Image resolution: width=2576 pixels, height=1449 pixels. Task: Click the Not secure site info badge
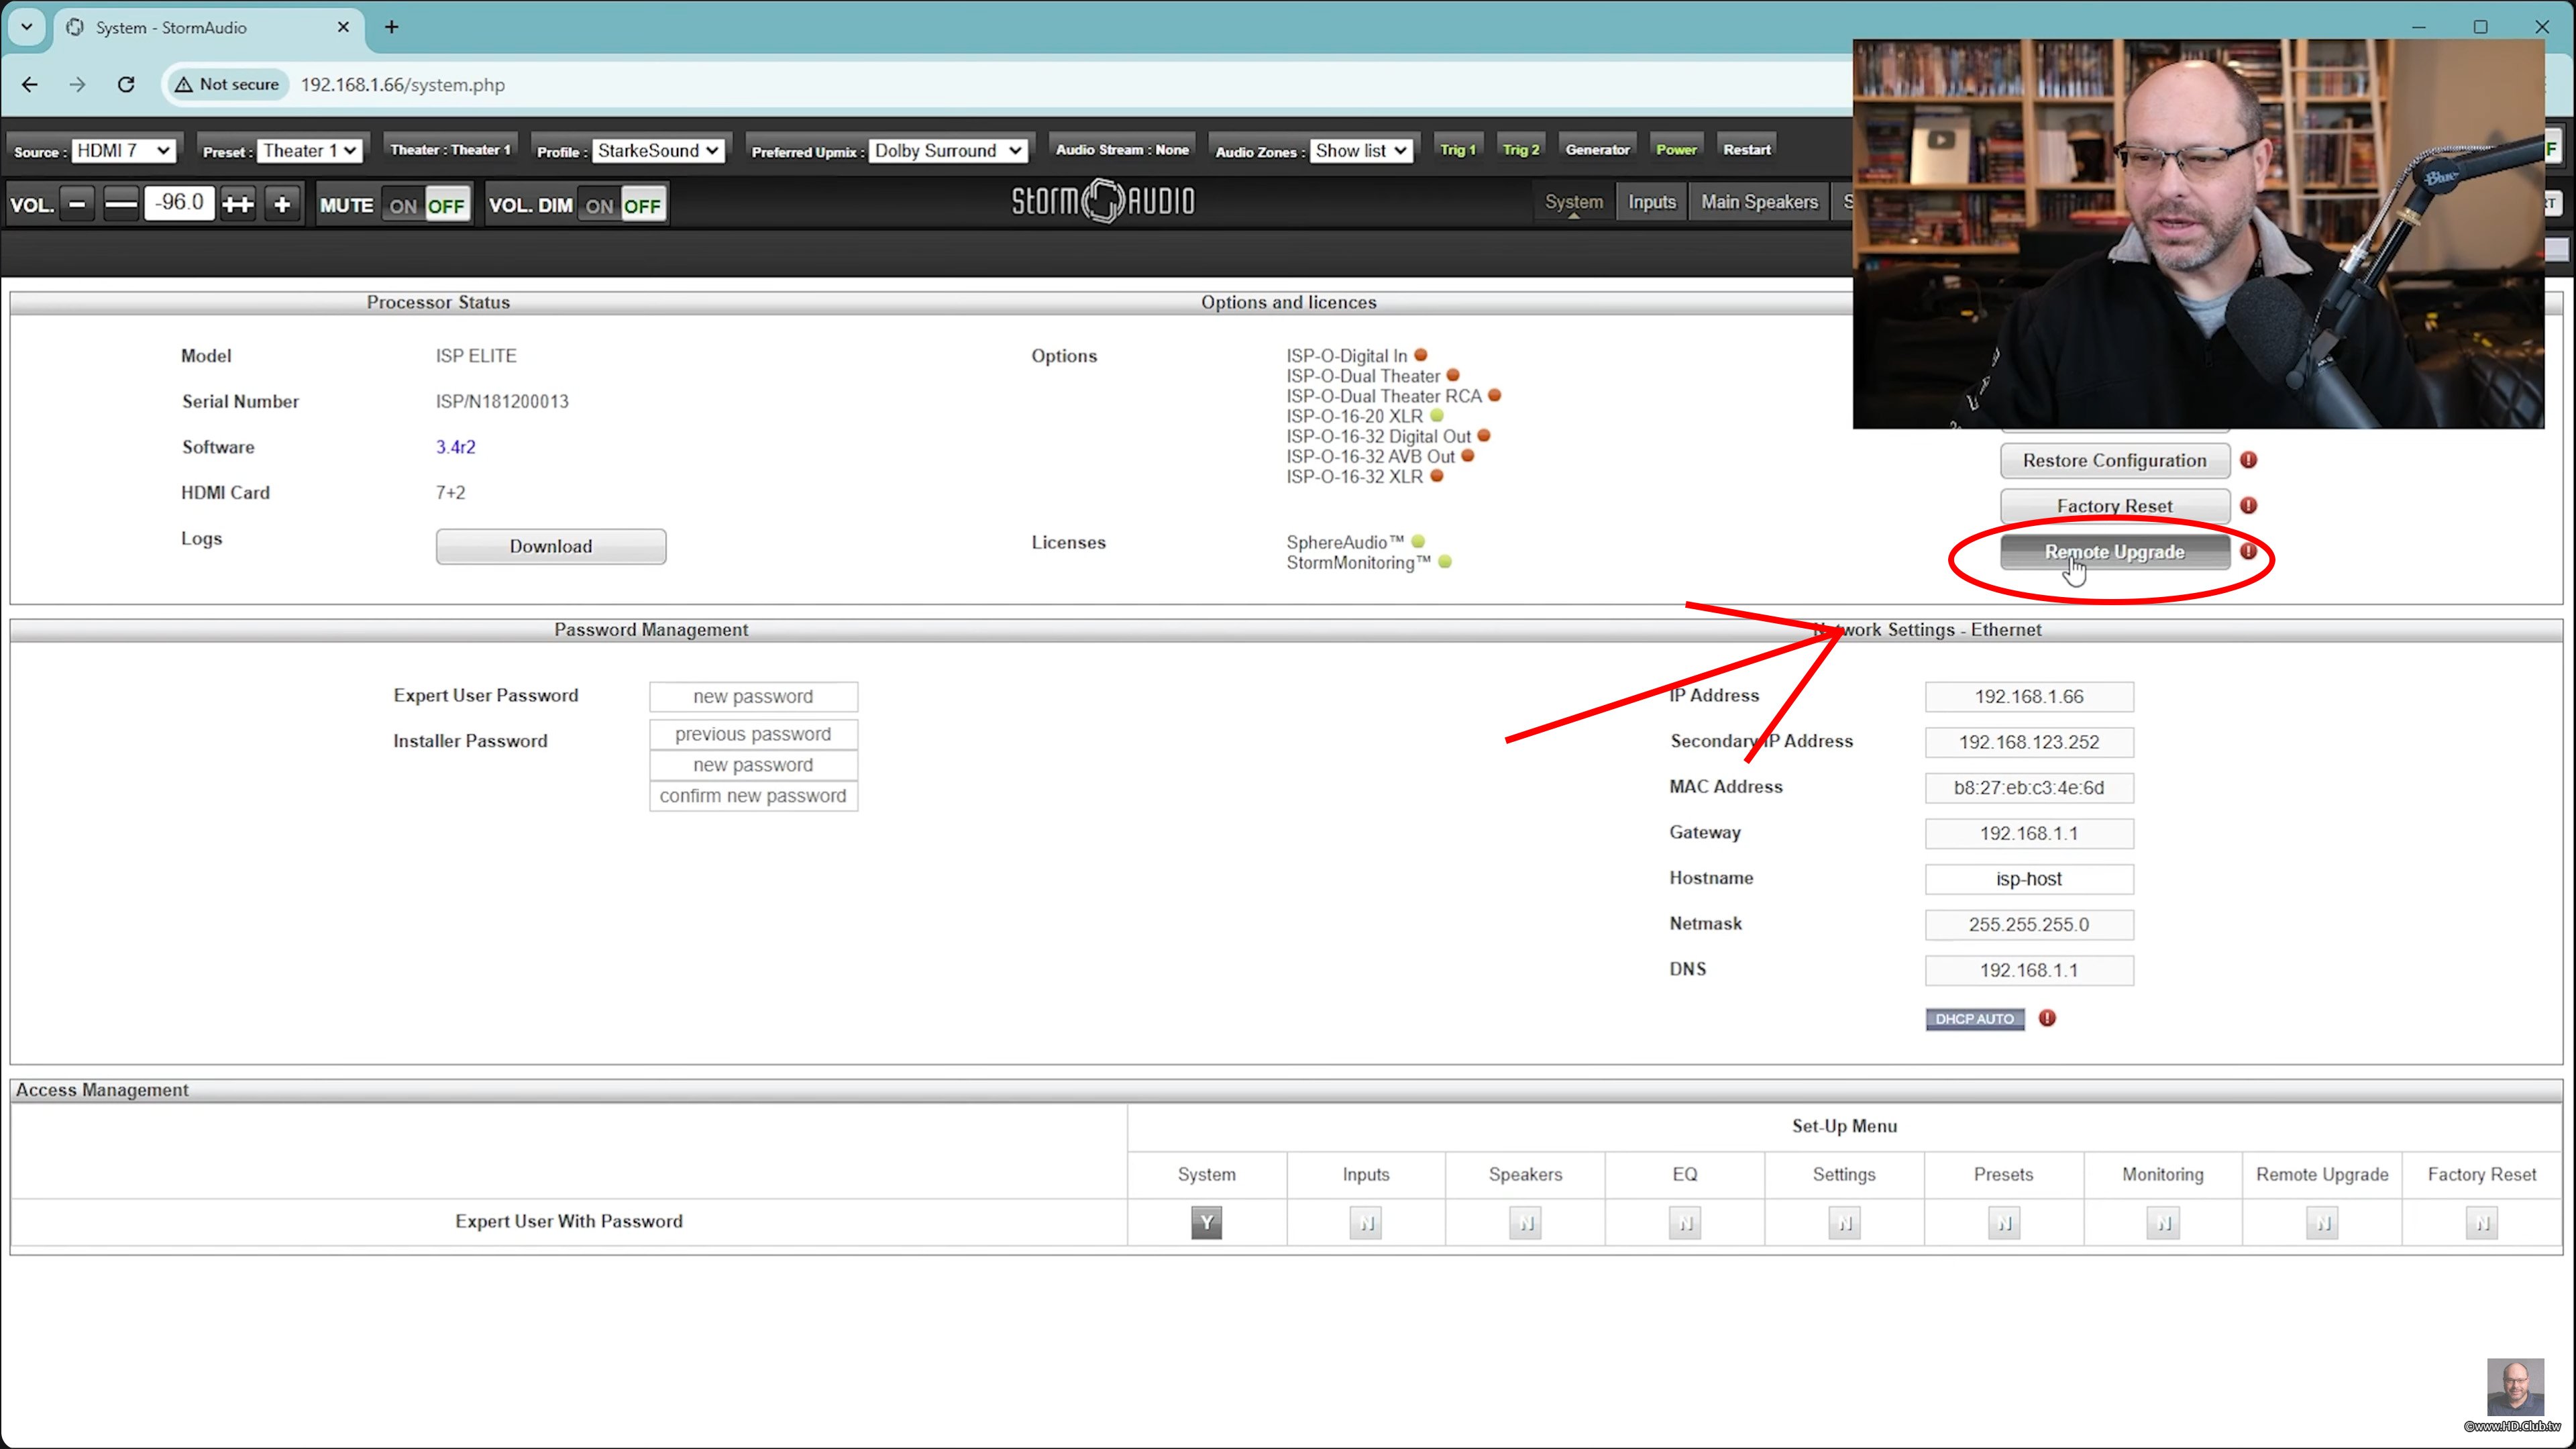(x=228, y=85)
